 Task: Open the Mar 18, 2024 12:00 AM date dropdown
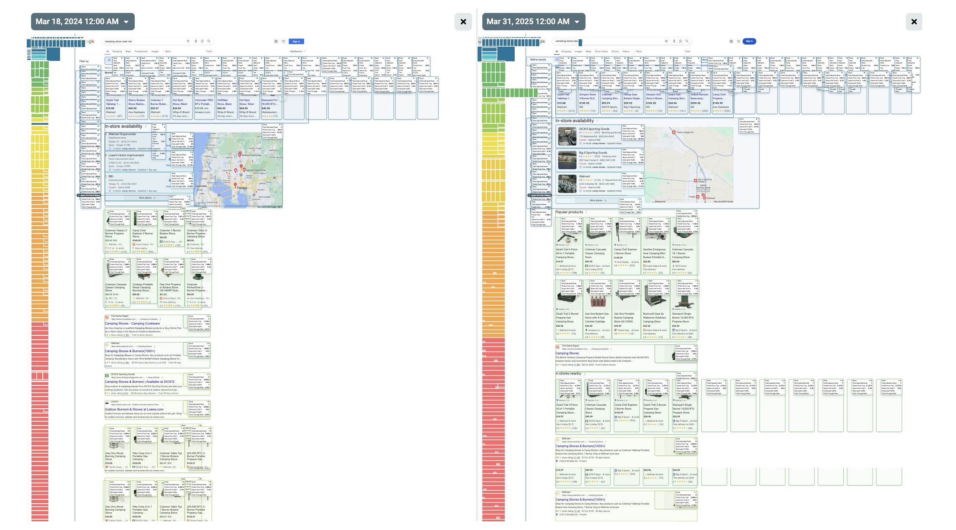[83, 22]
